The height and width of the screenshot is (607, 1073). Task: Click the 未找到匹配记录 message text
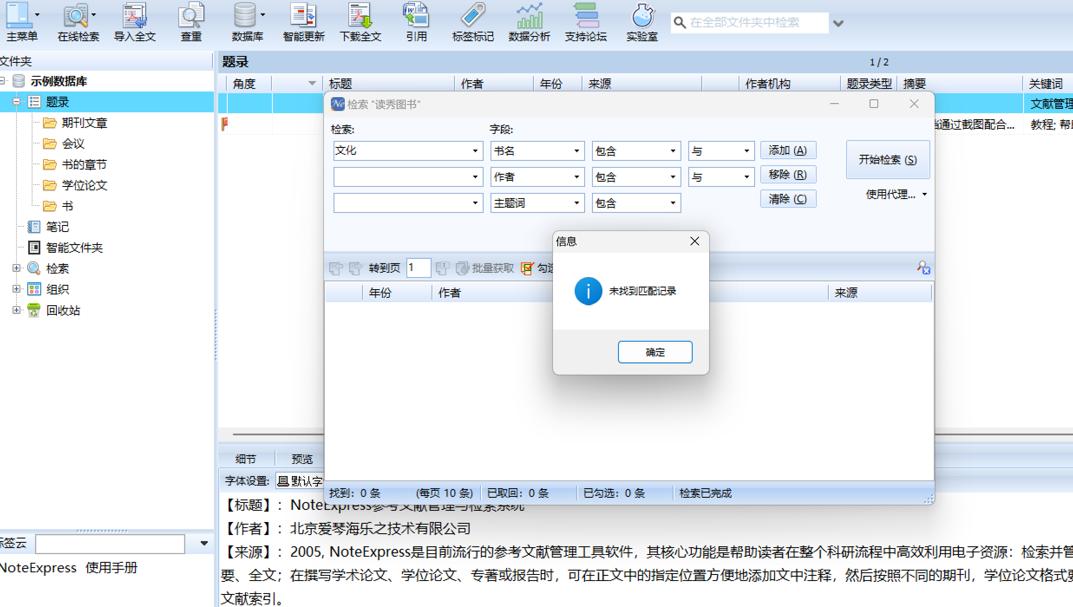pyautogui.click(x=643, y=291)
